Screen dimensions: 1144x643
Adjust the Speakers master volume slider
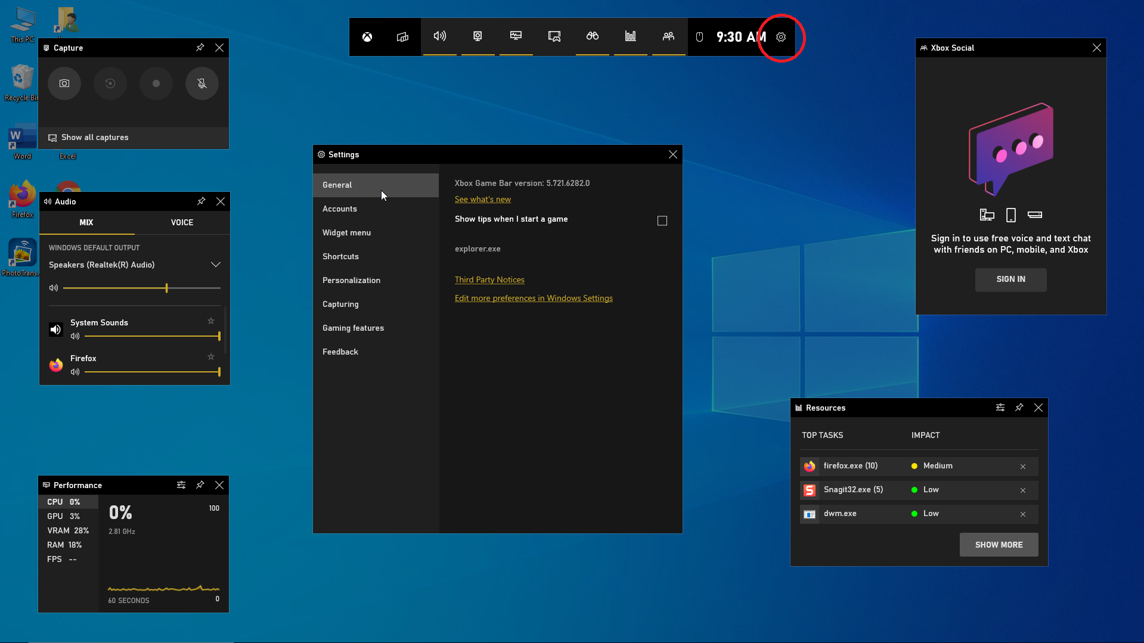click(142, 288)
